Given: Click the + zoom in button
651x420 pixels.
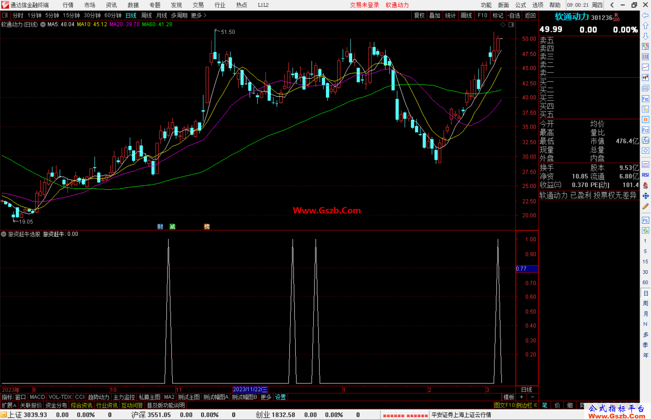Looking at the screenshot, I should pyautogui.click(x=521, y=397).
